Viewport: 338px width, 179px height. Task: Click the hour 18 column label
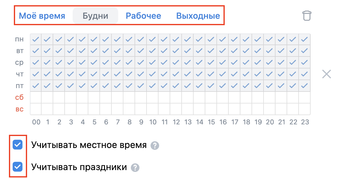(x=246, y=122)
